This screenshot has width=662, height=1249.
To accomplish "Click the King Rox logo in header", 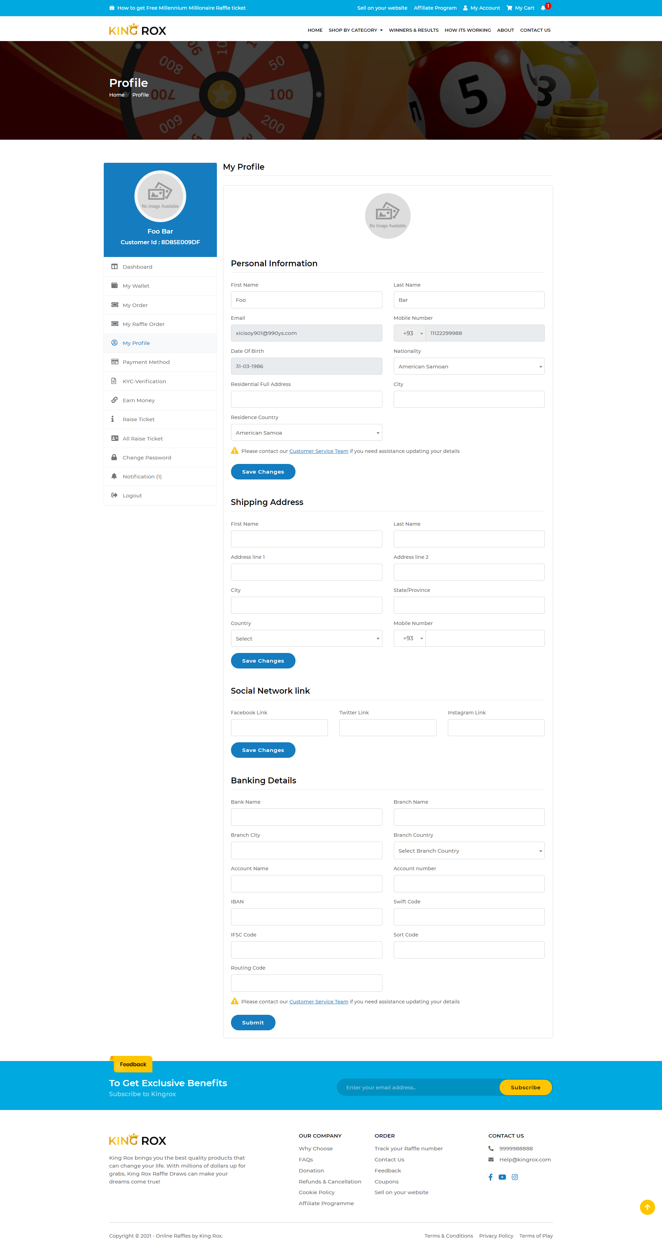I will click(138, 30).
